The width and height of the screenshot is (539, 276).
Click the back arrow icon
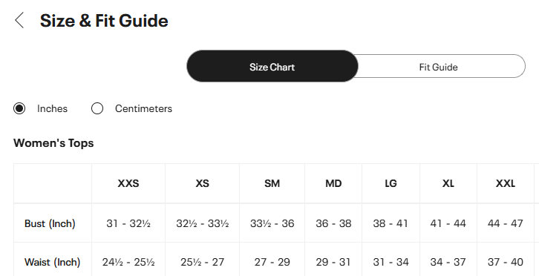19,20
